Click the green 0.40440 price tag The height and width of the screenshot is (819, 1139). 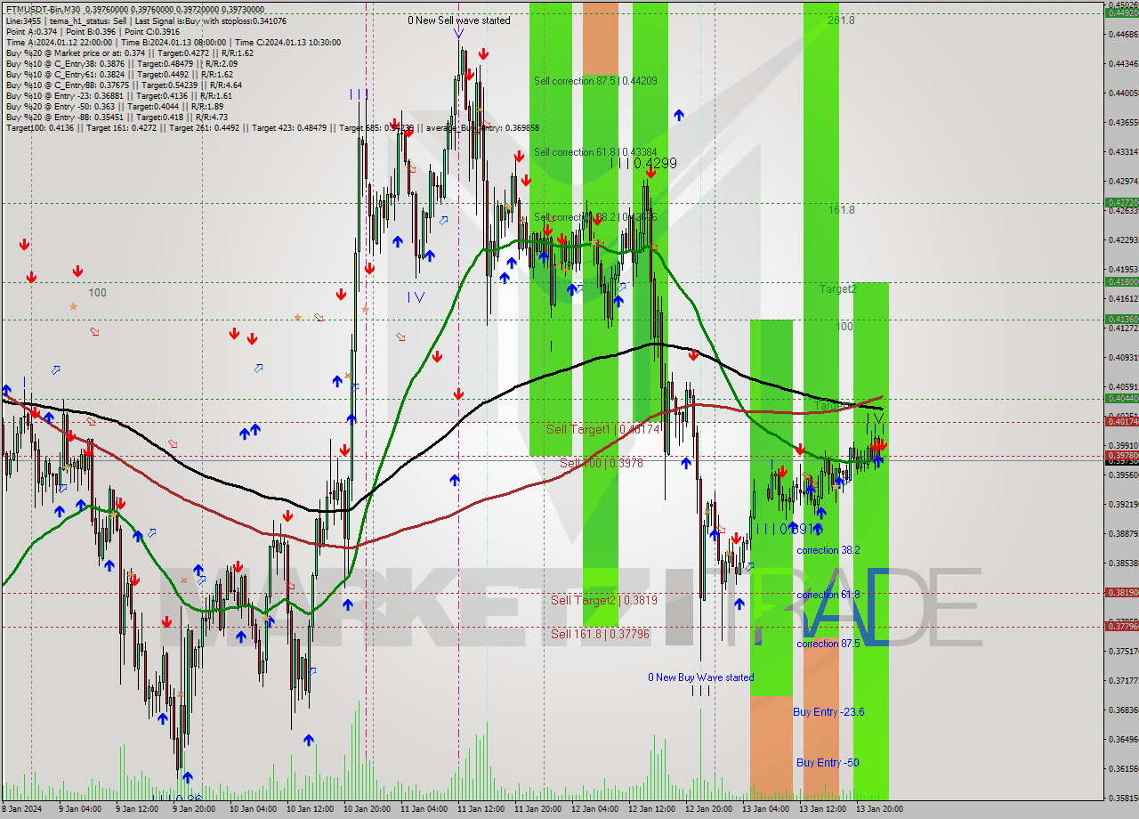[1121, 399]
